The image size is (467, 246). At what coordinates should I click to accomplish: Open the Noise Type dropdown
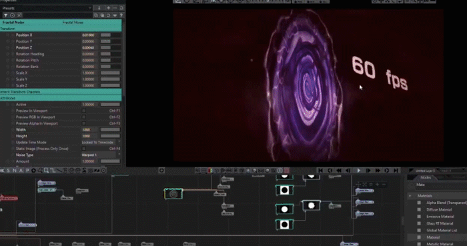(101, 155)
